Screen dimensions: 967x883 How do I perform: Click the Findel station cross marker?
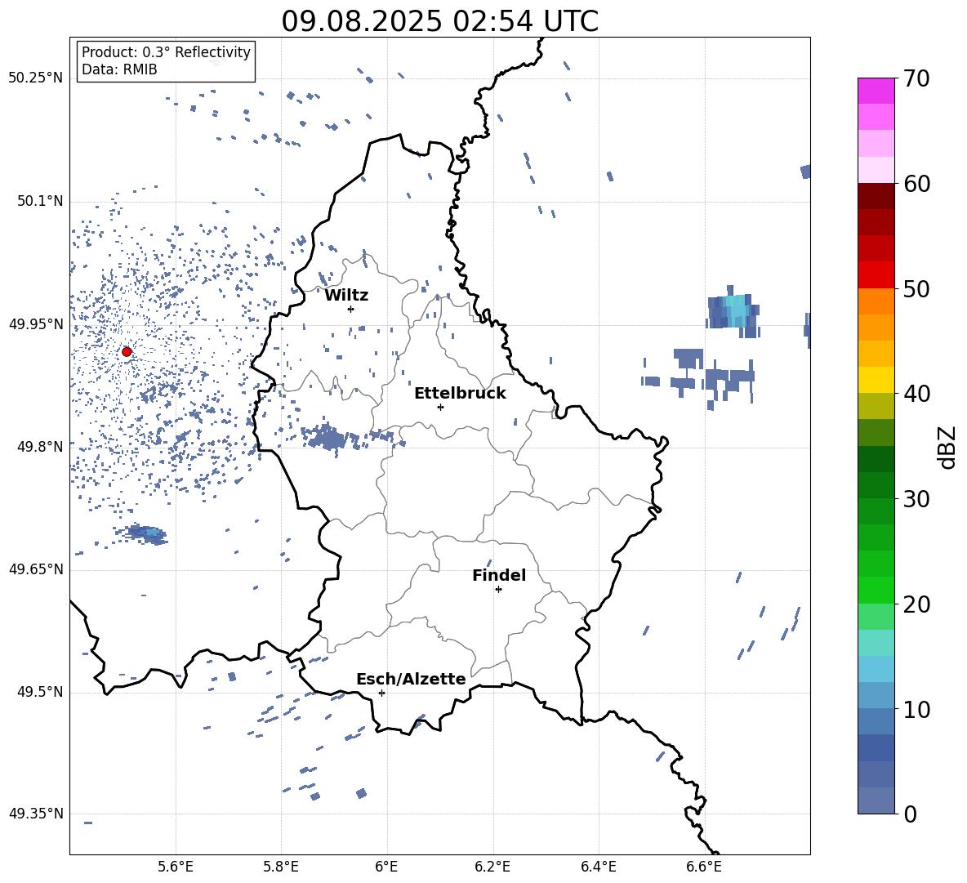coord(498,589)
